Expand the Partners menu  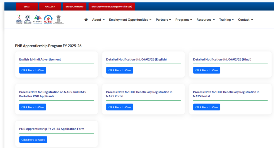coord(163,20)
